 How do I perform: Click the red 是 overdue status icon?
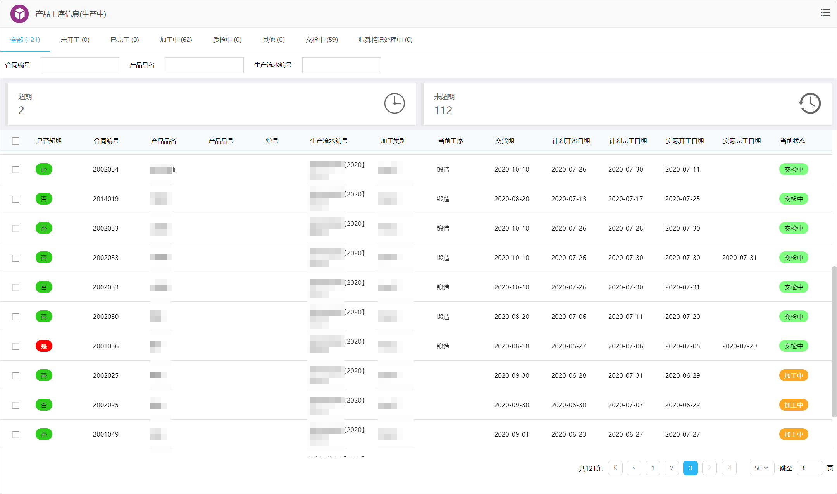45,346
